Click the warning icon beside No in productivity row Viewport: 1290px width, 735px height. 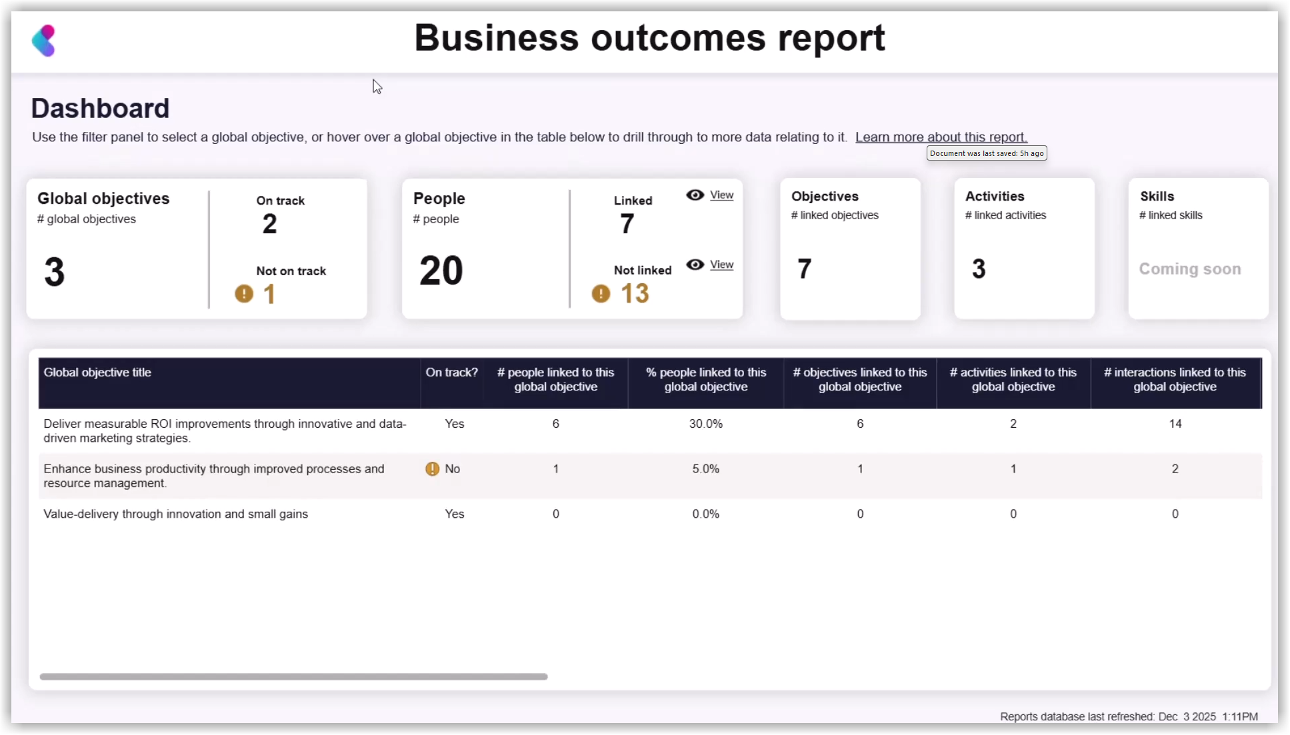[x=432, y=468]
